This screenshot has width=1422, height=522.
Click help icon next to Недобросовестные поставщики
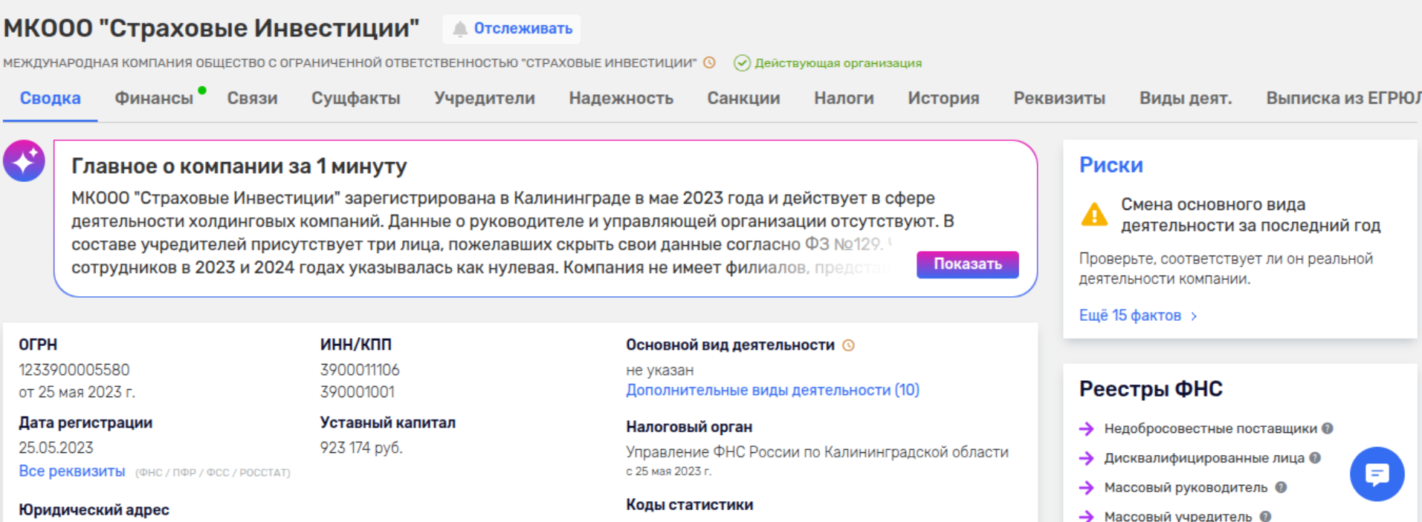[x=1328, y=428]
